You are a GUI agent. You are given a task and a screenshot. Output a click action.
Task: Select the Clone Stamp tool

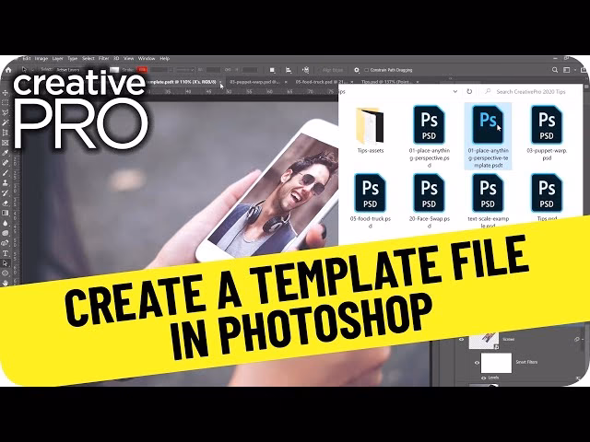point(6,183)
